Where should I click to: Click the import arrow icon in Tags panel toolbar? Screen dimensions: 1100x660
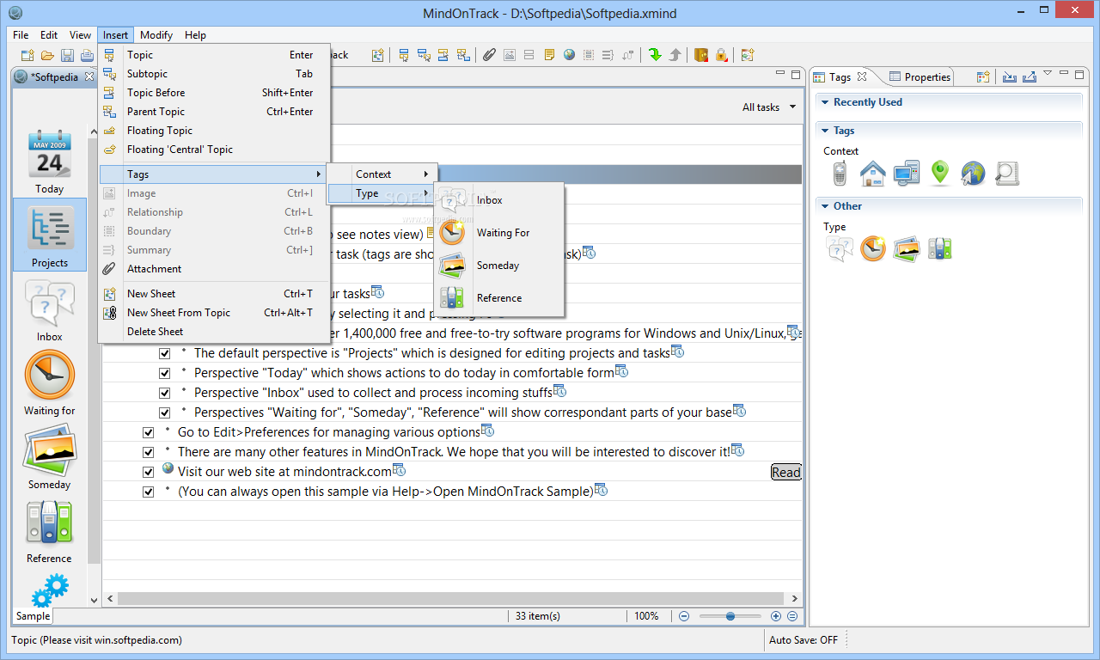point(1009,77)
